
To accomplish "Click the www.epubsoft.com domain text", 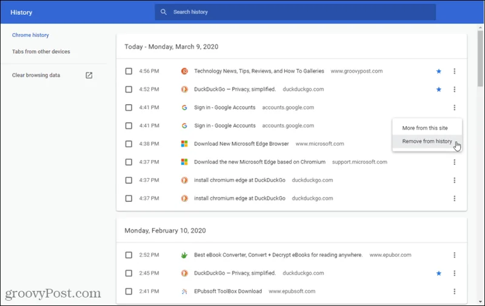I will pyautogui.click(x=292, y=291).
